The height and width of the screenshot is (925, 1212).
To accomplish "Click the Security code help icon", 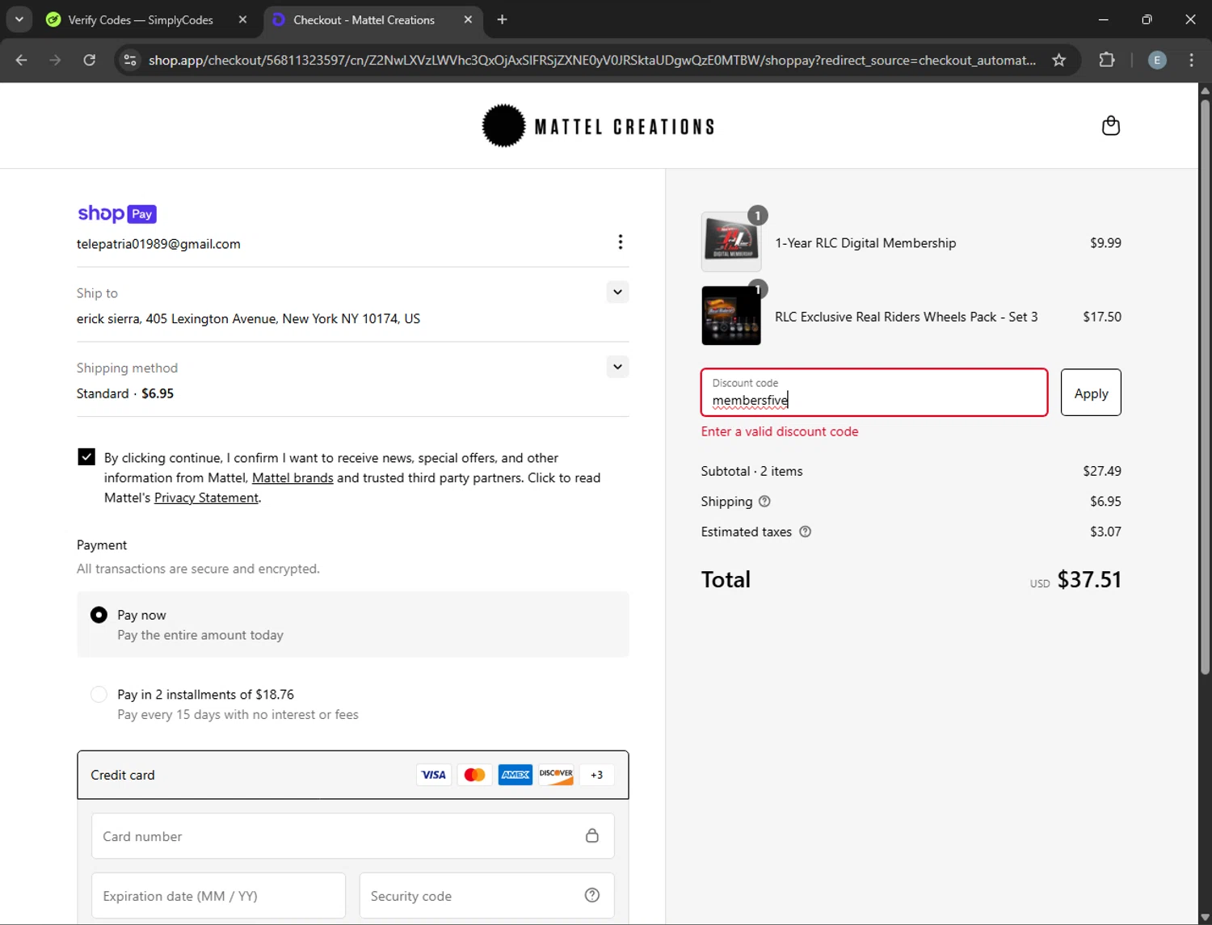I will point(591,895).
